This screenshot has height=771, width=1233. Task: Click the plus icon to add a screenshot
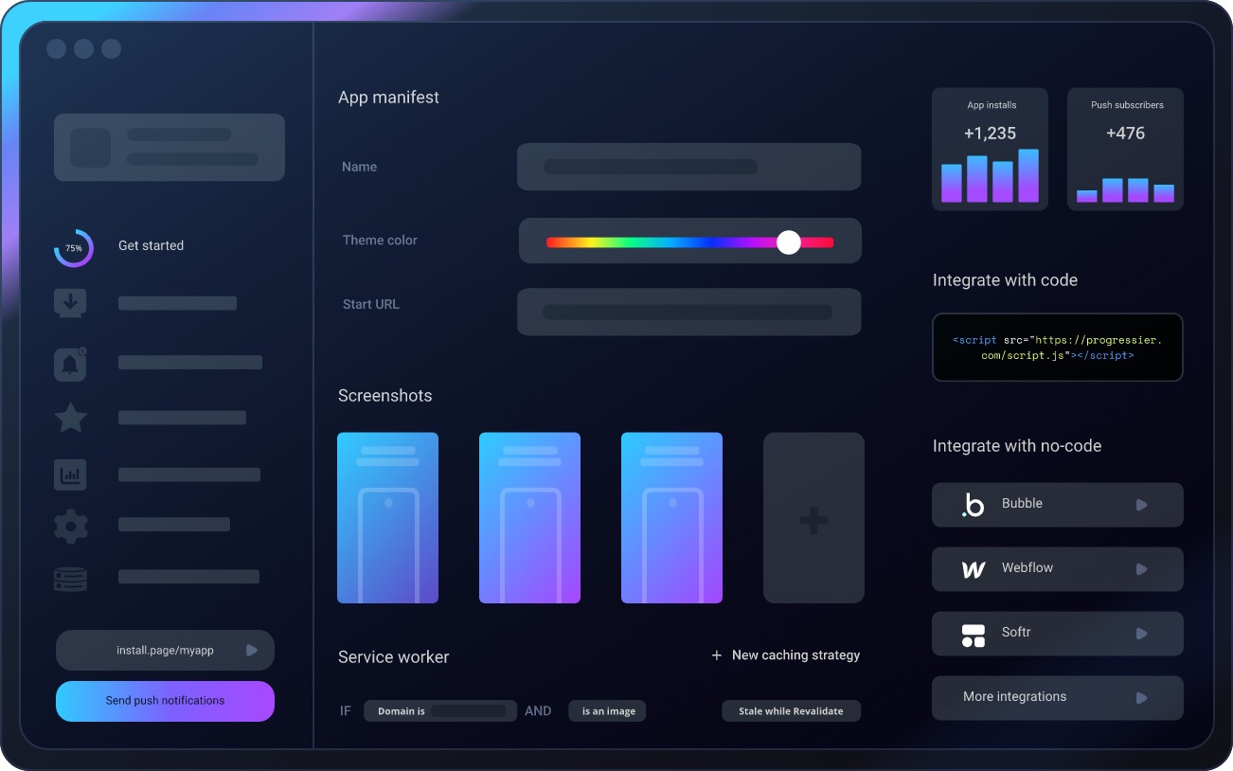tap(813, 517)
